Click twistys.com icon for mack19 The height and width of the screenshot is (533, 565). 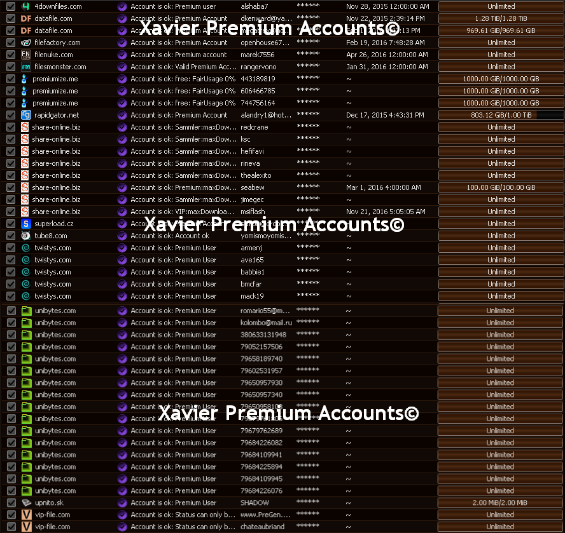pyautogui.click(x=25, y=296)
